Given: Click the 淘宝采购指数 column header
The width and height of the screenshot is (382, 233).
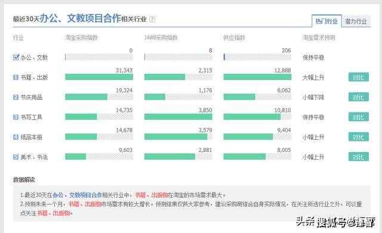Looking at the screenshot, I should click(81, 38).
